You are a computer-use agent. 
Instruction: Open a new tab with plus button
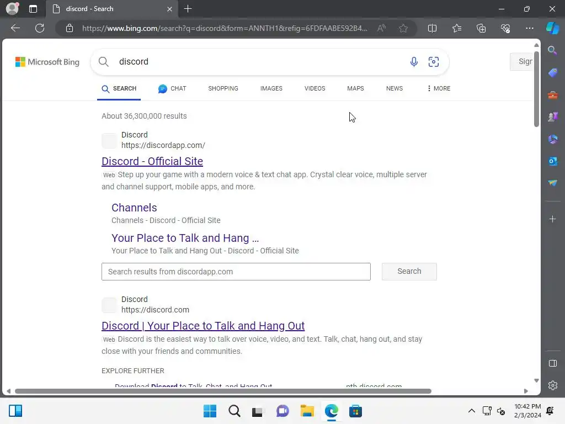188,9
